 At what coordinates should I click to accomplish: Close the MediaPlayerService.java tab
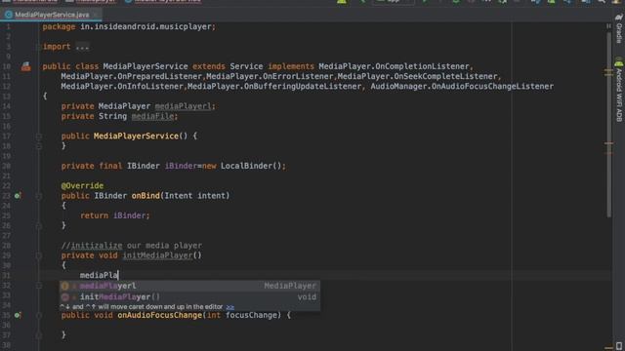[96, 15]
